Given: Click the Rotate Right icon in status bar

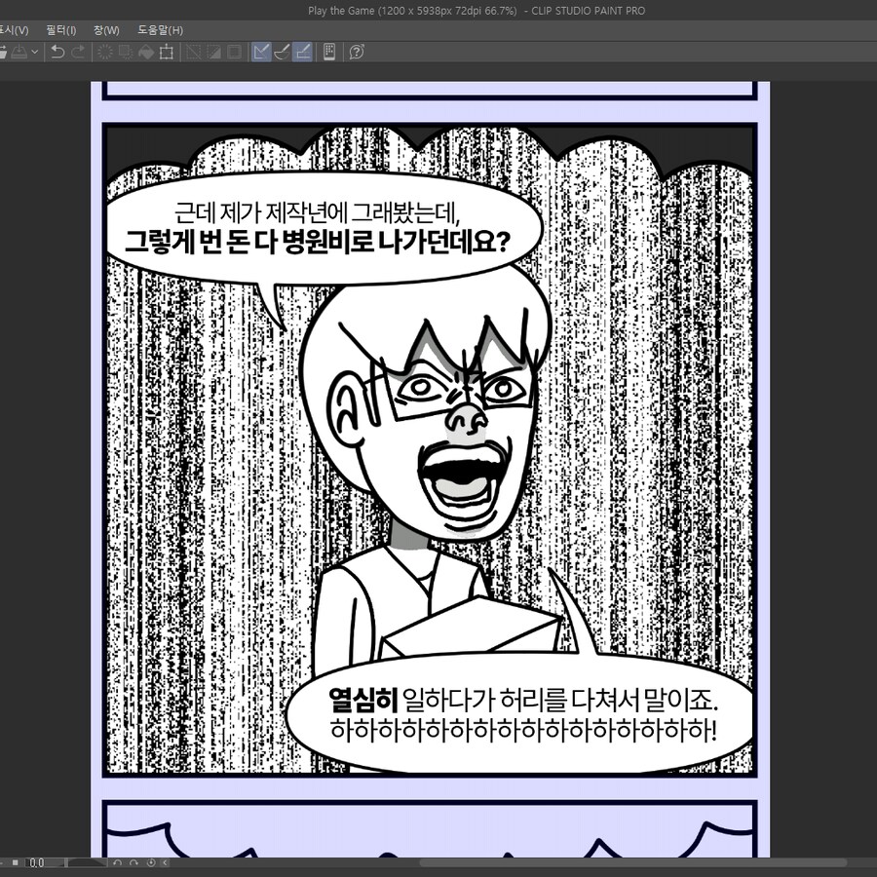Looking at the screenshot, I should click(x=134, y=862).
